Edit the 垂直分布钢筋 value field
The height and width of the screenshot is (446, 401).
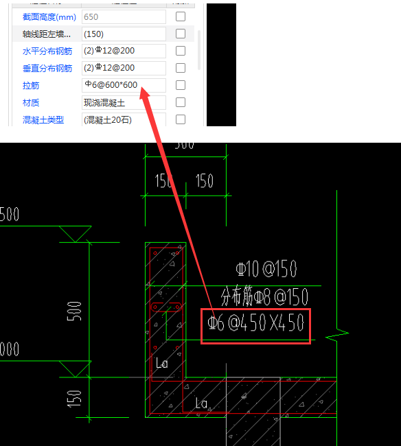pyautogui.click(x=124, y=68)
